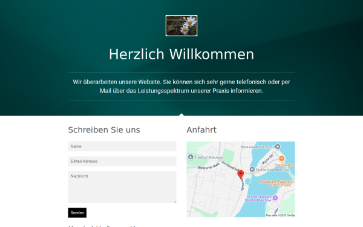Focus the Name input field
This screenshot has height=227, width=363.
[122, 146]
